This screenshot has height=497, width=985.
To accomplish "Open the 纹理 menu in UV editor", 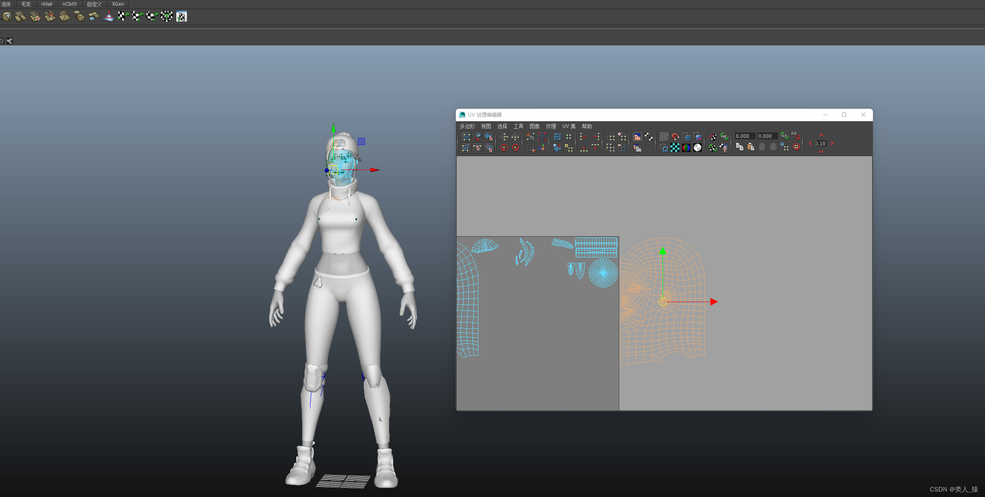I will (x=551, y=126).
